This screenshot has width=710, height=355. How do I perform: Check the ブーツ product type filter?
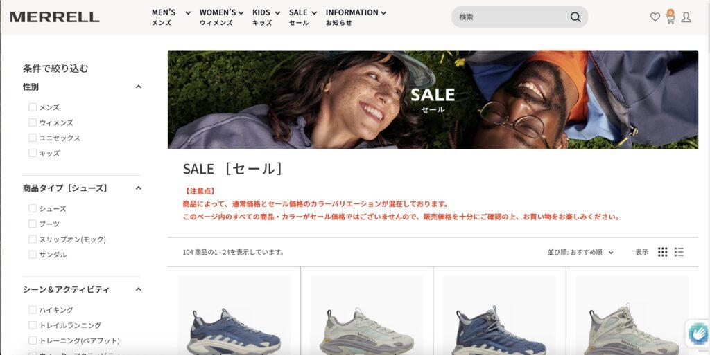pyautogui.click(x=33, y=224)
